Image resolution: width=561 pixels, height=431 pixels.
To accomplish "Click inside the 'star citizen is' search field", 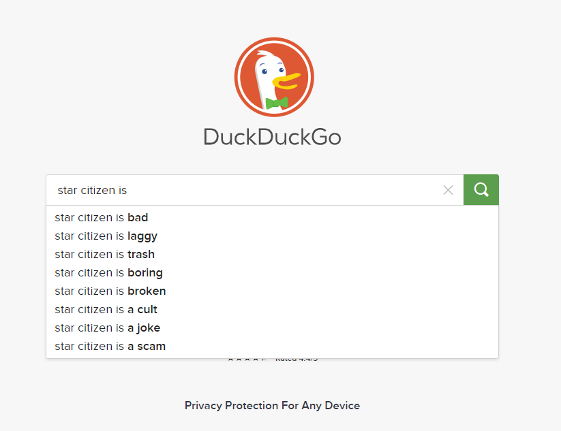I will (247, 190).
